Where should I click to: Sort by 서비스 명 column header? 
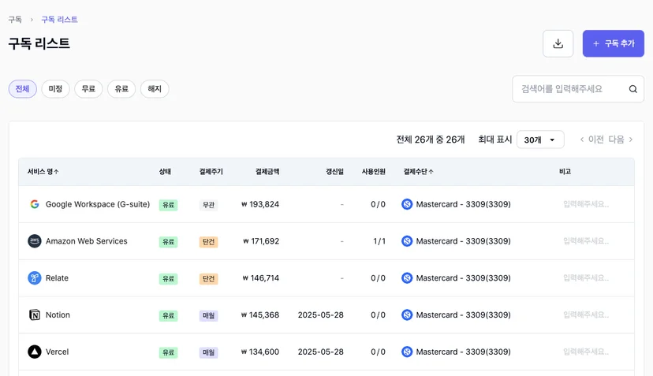43,172
